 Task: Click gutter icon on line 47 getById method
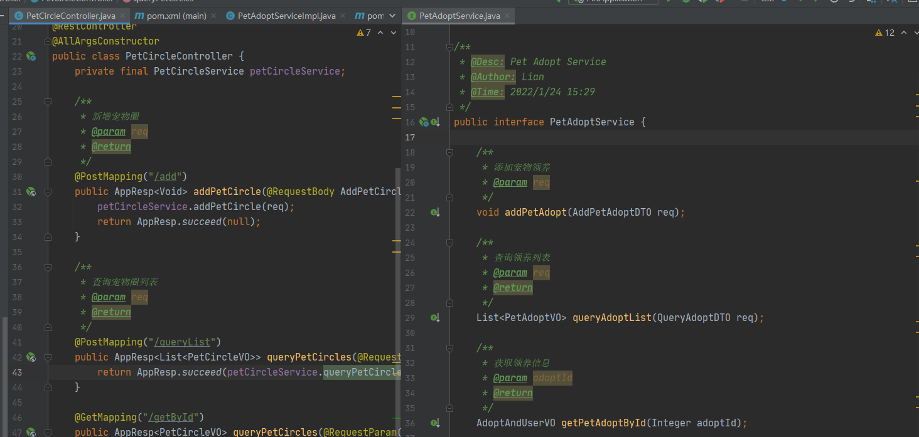31,432
